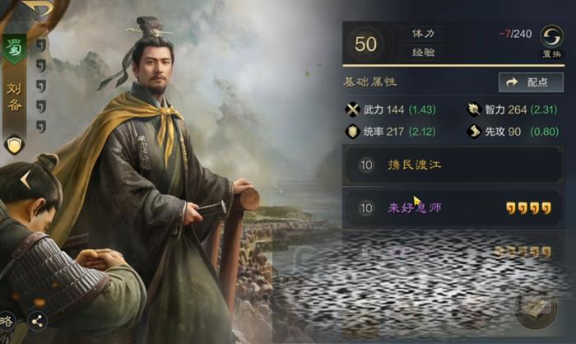The image size is (576, 344).
Task: Open the 配点 attribute allocation button
Action: [x=531, y=82]
